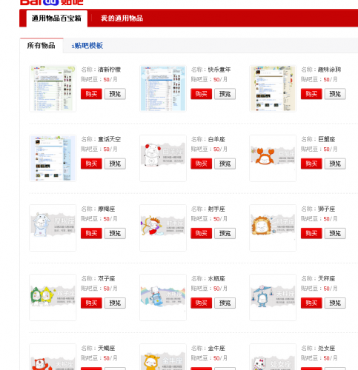The image size is (358, 370).
Task: Select the 射手座 archer image
Action: (x=163, y=228)
